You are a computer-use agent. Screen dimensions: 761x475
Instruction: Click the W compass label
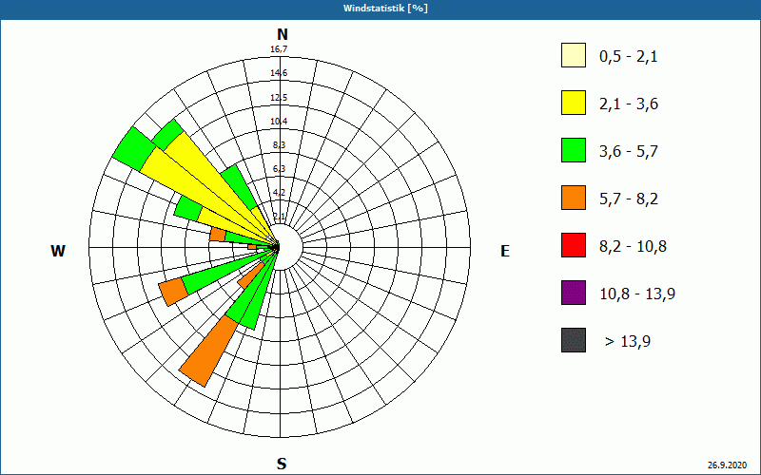(x=58, y=251)
